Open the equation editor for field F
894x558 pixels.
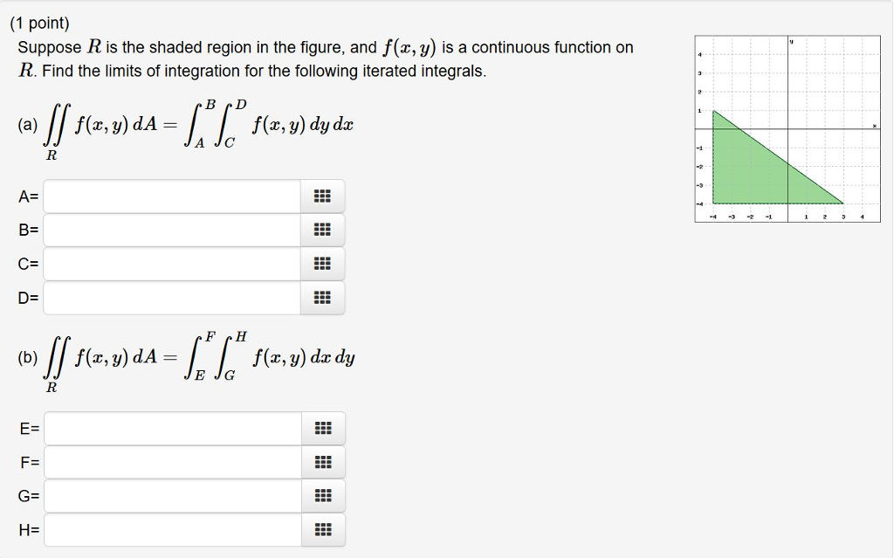click(x=324, y=462)
